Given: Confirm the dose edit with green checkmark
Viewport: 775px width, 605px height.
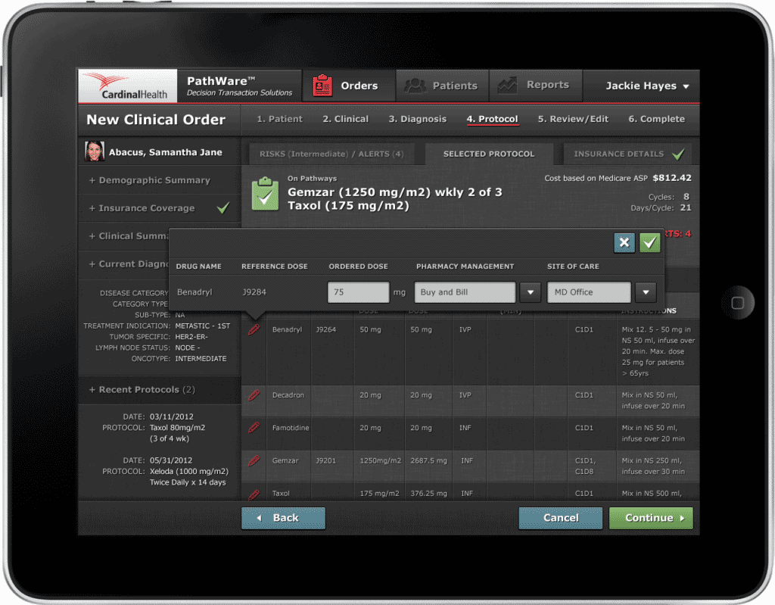Looking at the screenshot, I should click(650, 243).
